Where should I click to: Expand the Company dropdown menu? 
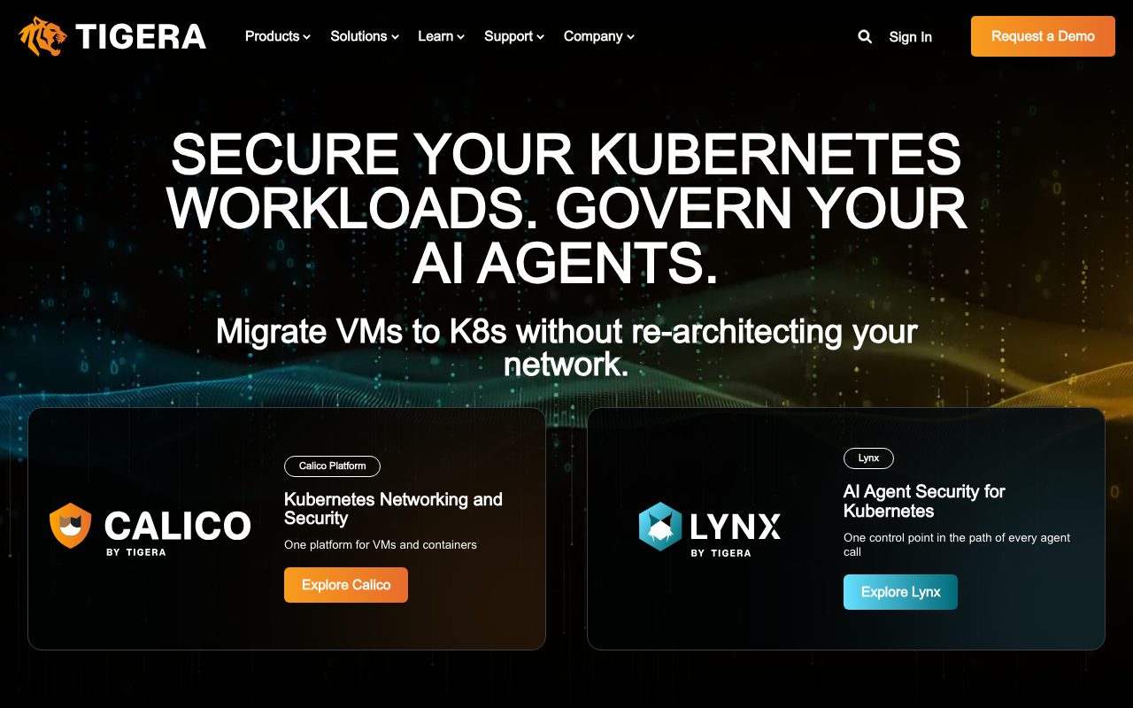pos(599,36)
